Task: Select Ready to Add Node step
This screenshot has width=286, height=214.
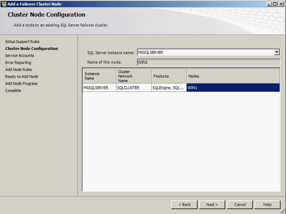Action: [x=21, y=77]
